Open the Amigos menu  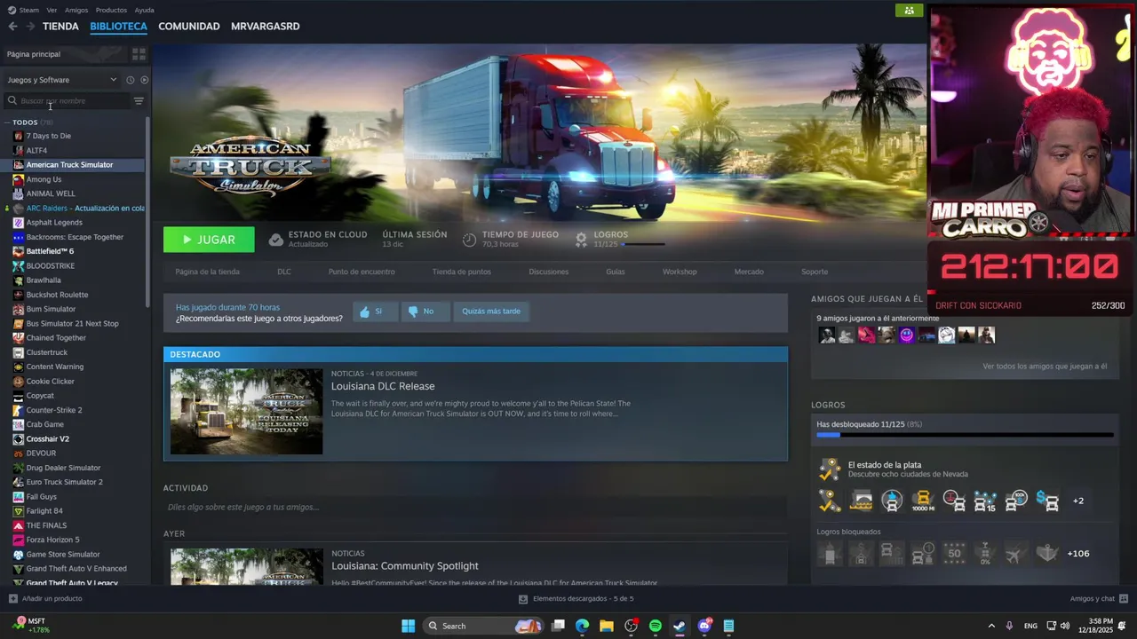[x=76, y=10]
